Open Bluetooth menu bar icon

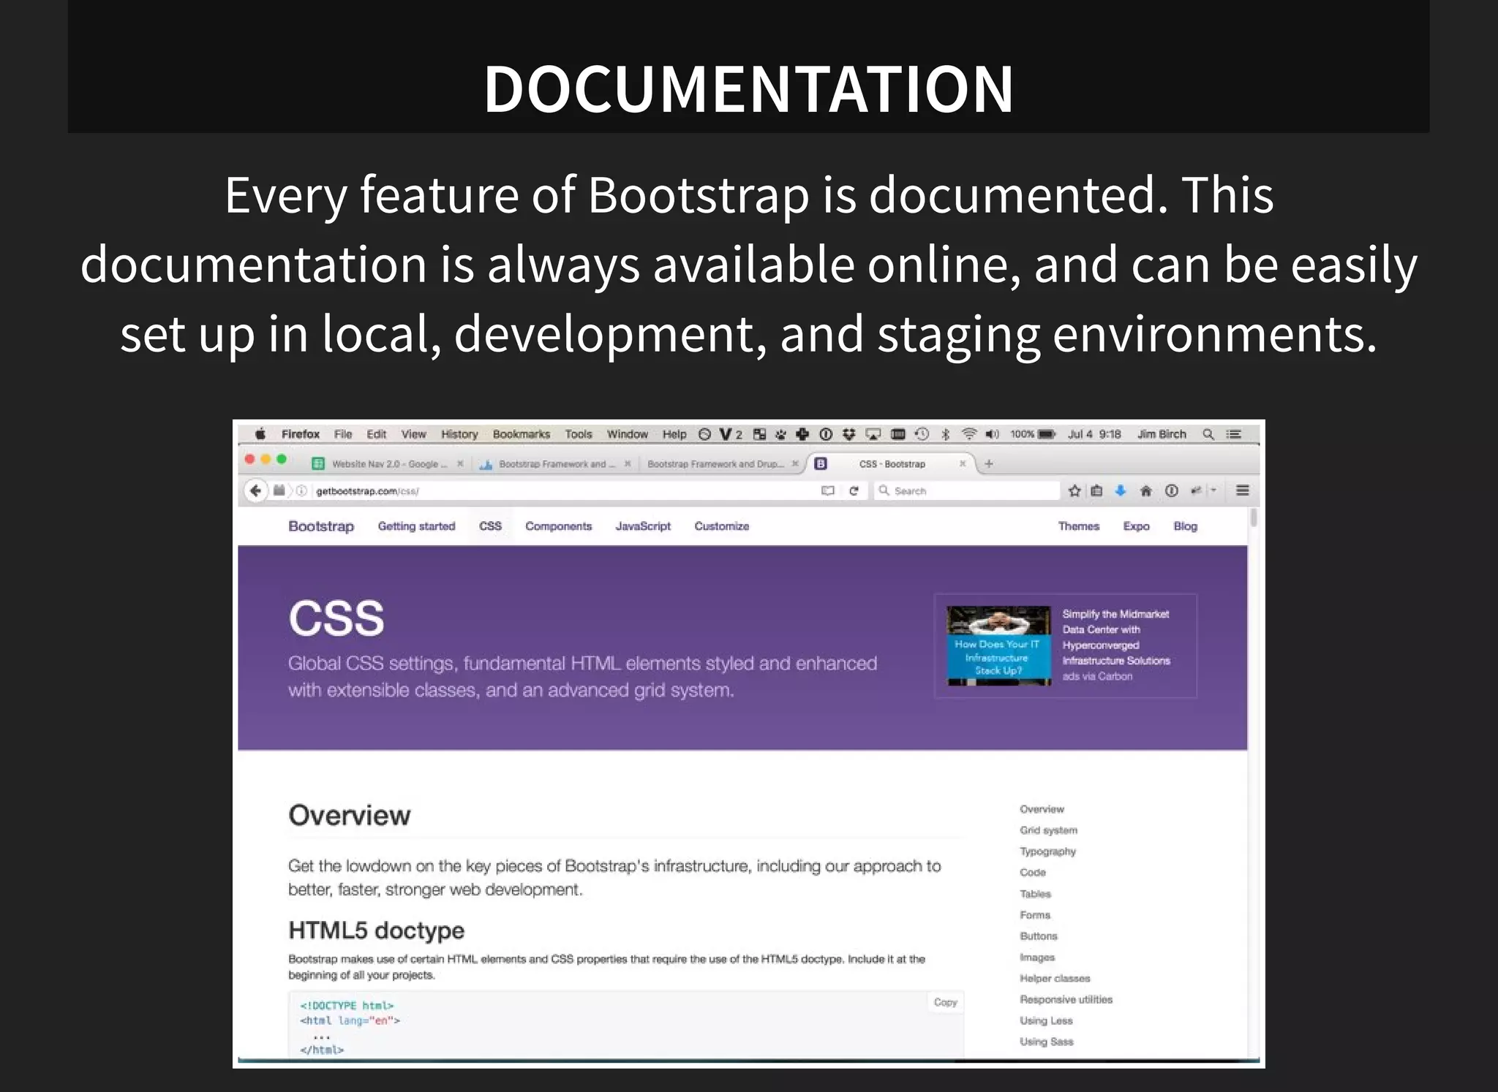coord(945,434)
